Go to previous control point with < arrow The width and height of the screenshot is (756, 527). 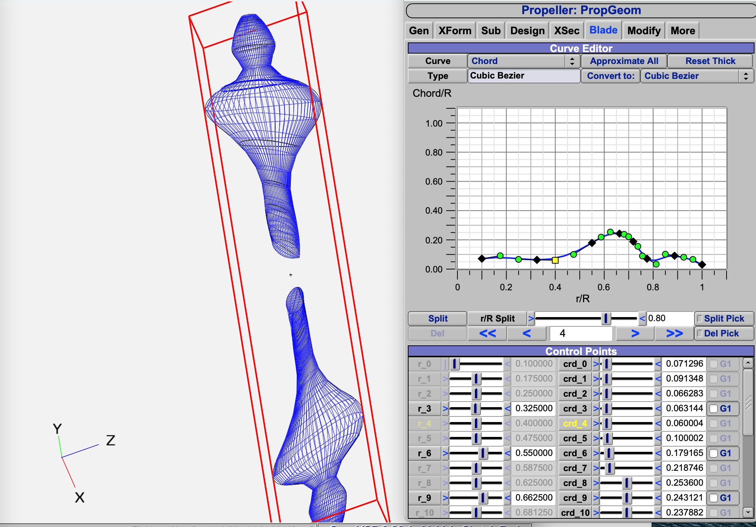pyautogui.click(x=526, y=333)
